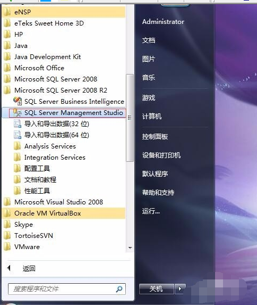257x305 pixels.
Task: Click the Microsoft Office folder icon
Action: (x=7, y=68)
